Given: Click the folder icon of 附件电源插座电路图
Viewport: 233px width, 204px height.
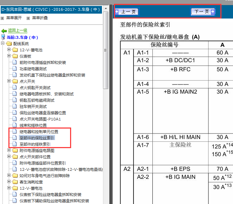Looking at the screenshot, I should point(15,150).
